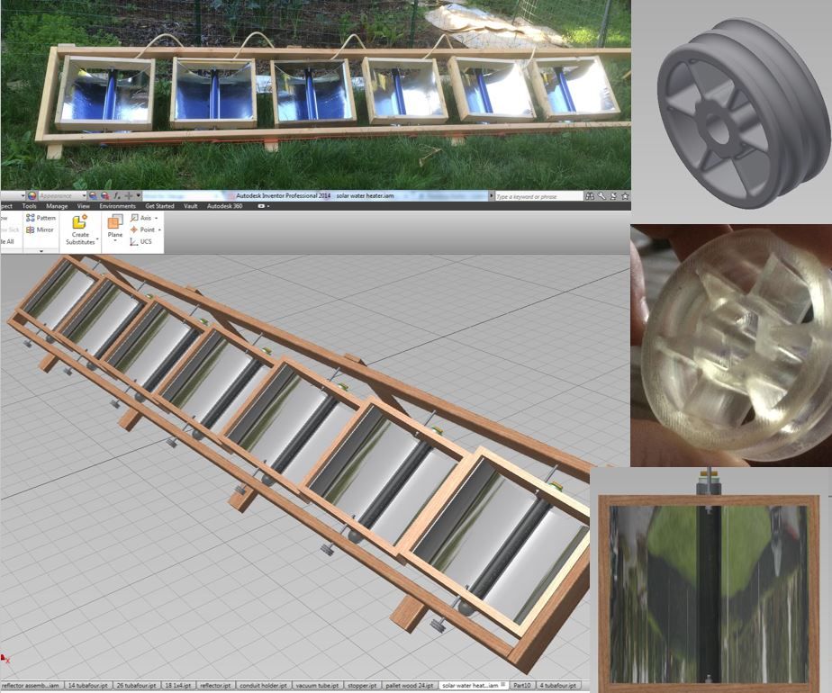Click the plus icon in quick access toolbar
Screen dimensions: 832x693
pos(129,196)
